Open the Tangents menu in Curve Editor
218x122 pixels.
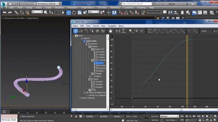[x=112, y=26]
